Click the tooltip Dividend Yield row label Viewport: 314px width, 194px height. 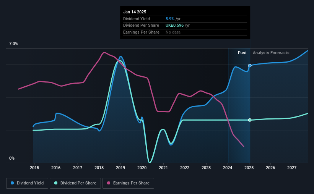click(137, 19)
